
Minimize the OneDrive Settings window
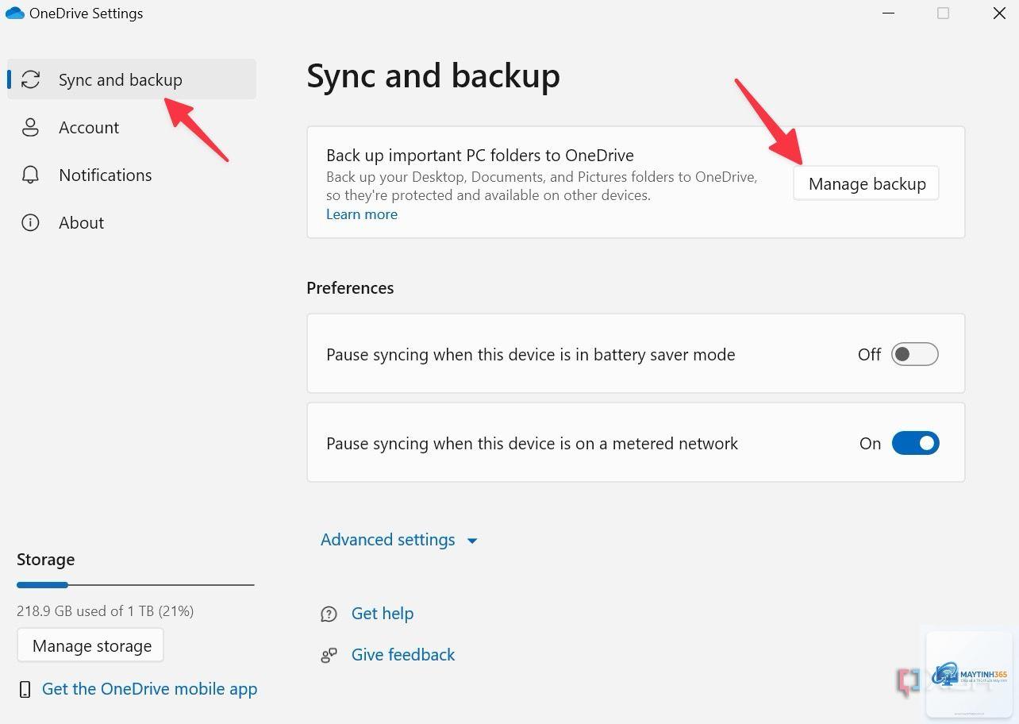pyautogui.click(x=888, y=13)
